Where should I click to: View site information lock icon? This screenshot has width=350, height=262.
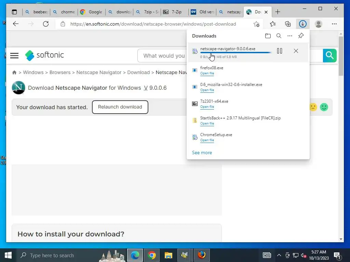coord(63,24)
